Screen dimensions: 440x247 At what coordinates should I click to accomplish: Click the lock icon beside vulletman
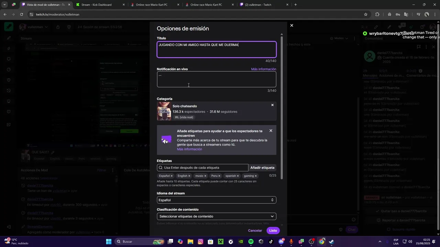(58, 27)
